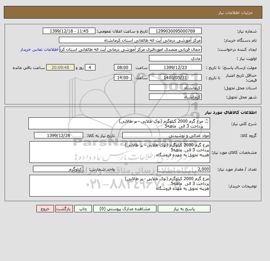Click the شماره نیاز field 1299030095000769
Screen dimensions: 270x261
tap(175, 31)
